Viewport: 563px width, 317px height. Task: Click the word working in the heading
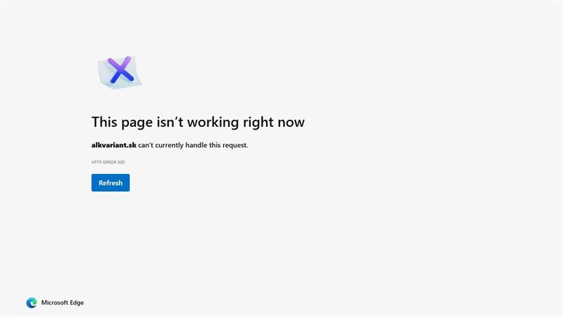pyautogui.click(x=213, y=122)
